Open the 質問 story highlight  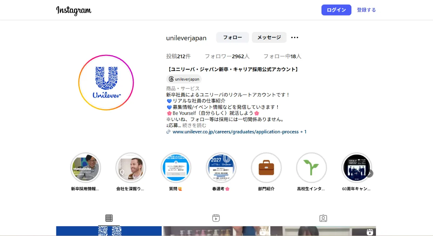(x=176, y=168)
